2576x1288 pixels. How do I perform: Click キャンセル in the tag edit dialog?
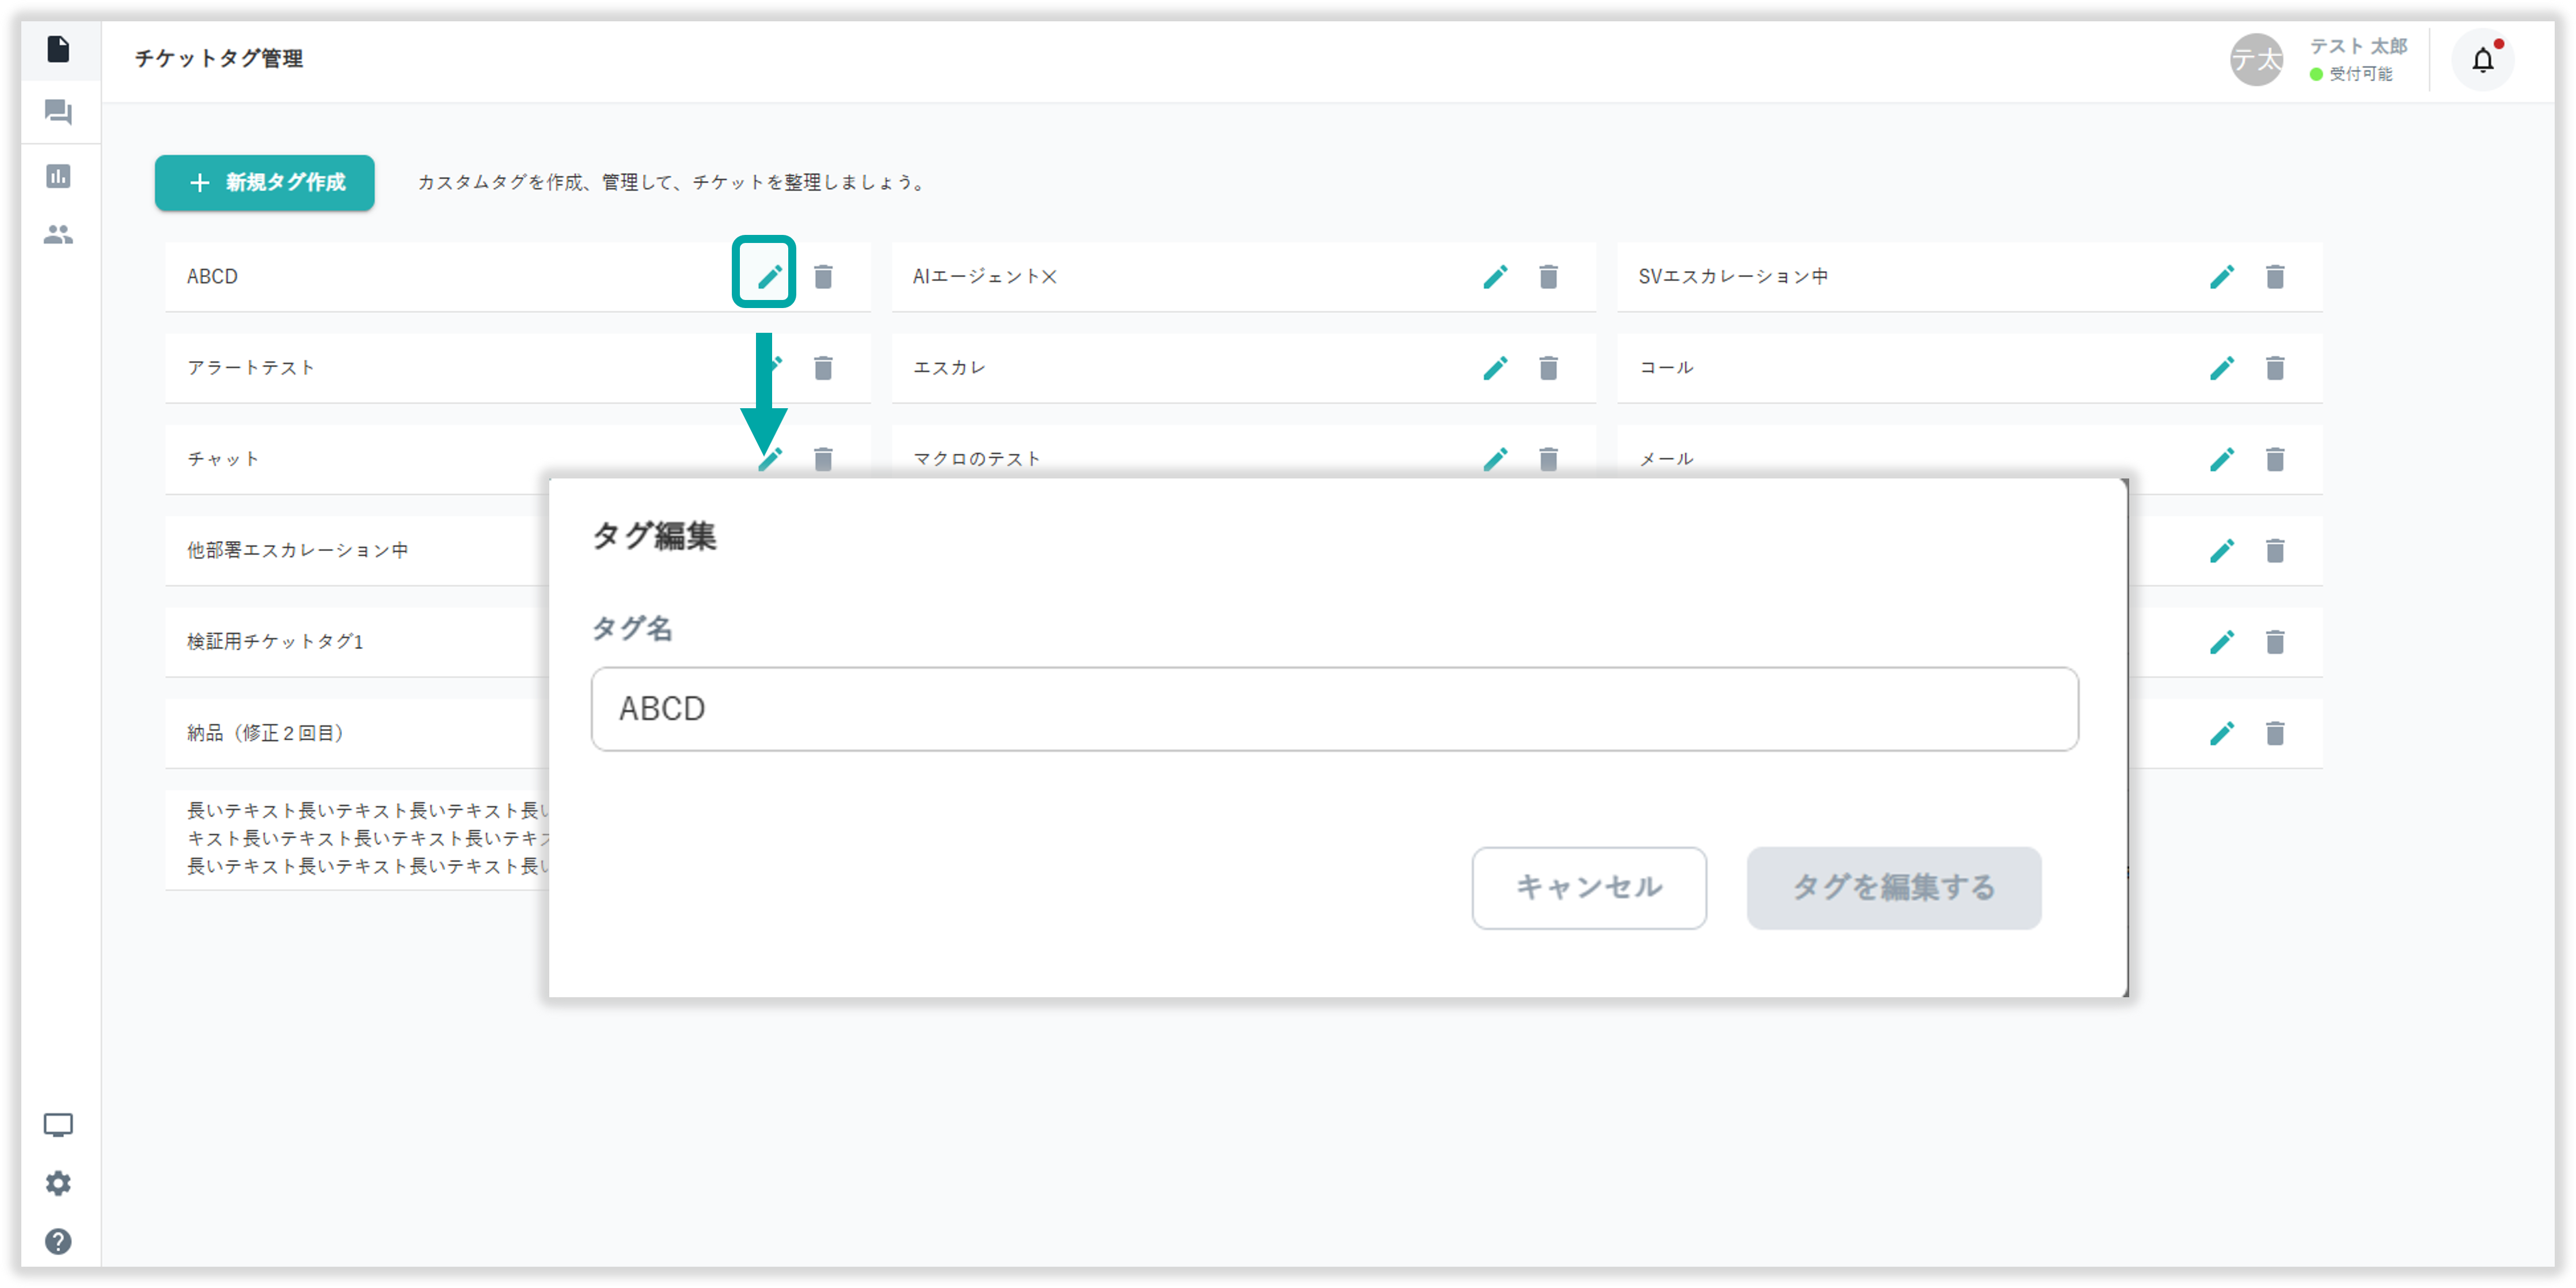1588,887
